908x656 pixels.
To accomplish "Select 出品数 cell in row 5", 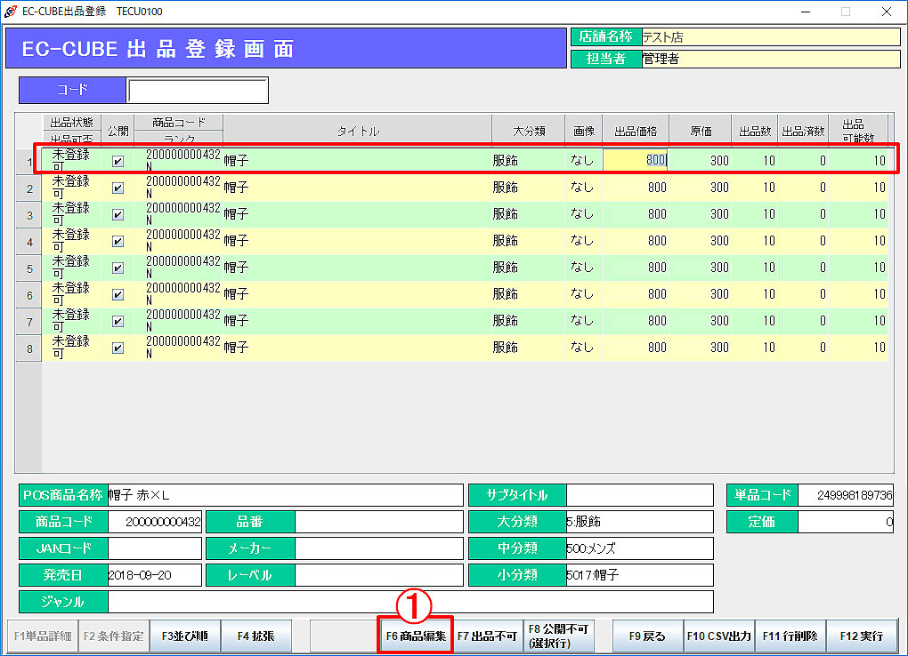I will click(754, 268).
